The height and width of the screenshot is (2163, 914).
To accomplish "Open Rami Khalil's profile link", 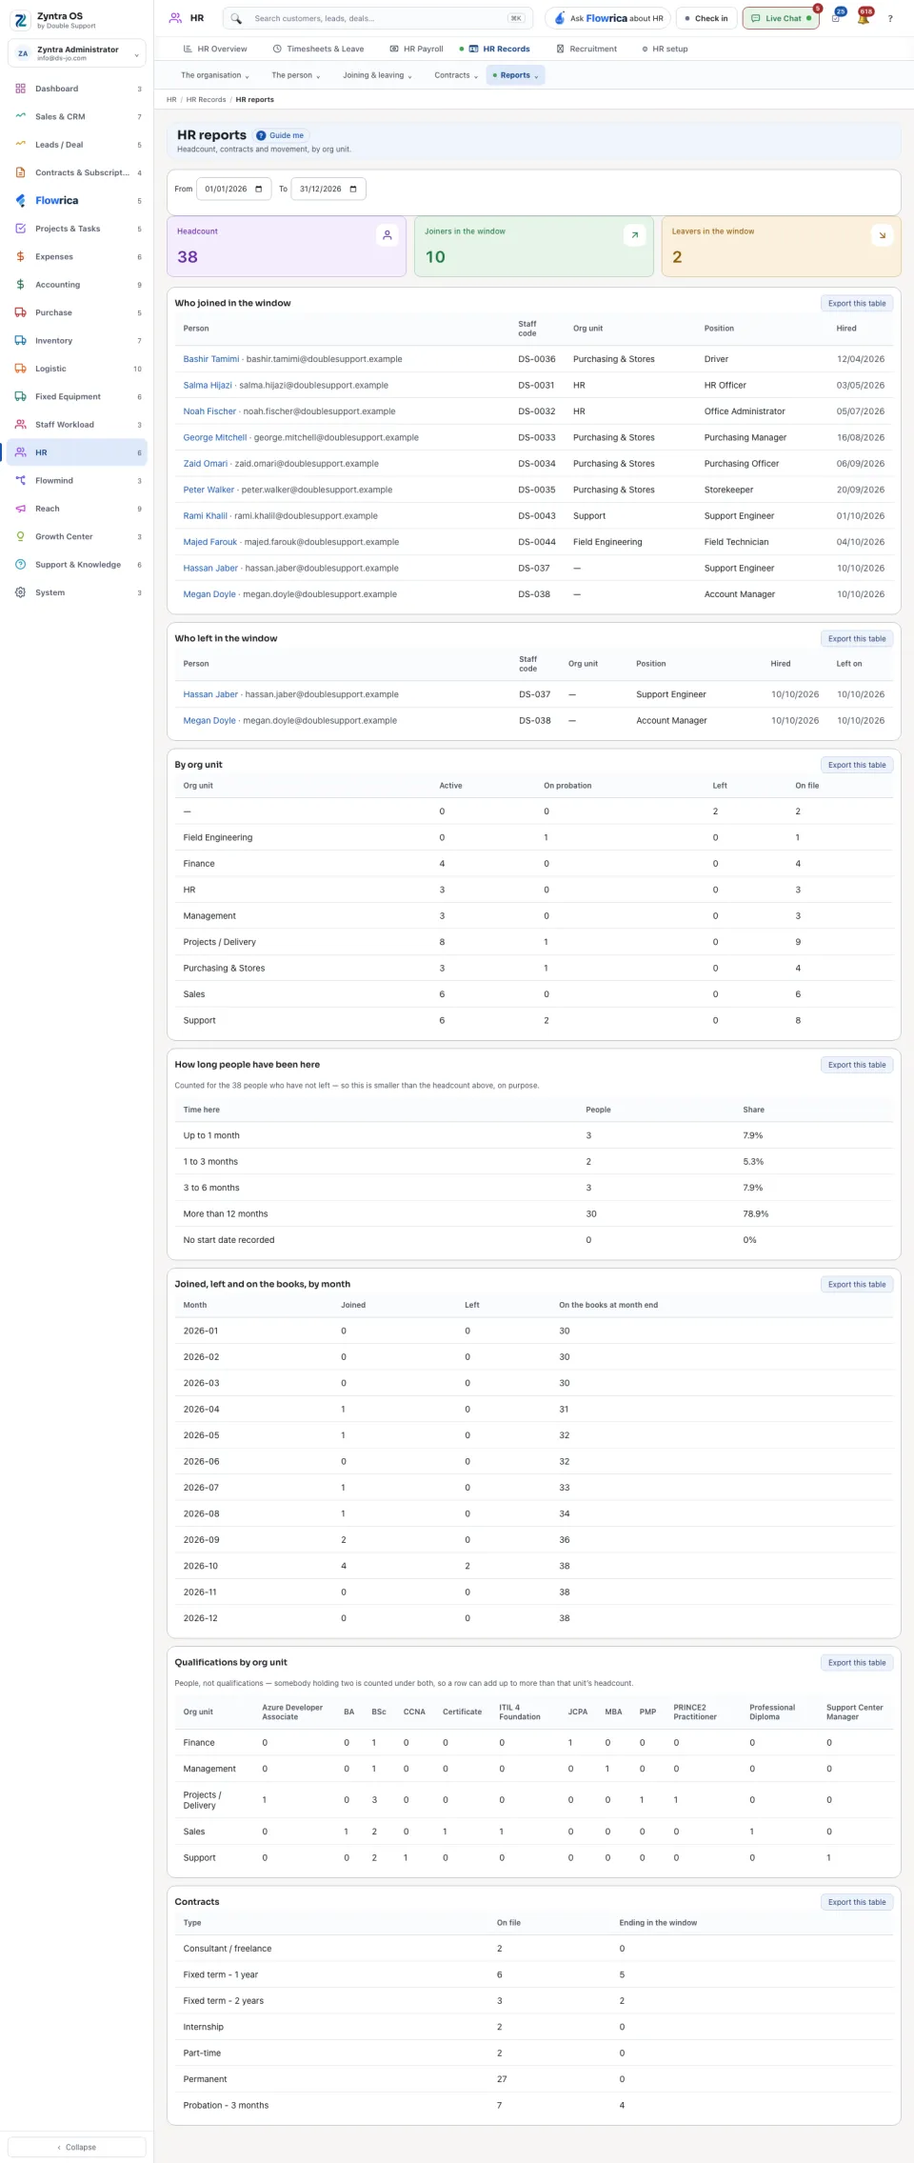I will pyautogui.click(x=206, y=515).
